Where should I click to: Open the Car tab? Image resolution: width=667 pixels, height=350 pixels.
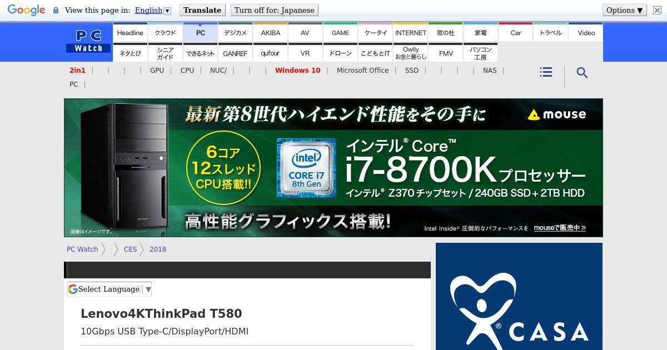[x=516, y=32]
